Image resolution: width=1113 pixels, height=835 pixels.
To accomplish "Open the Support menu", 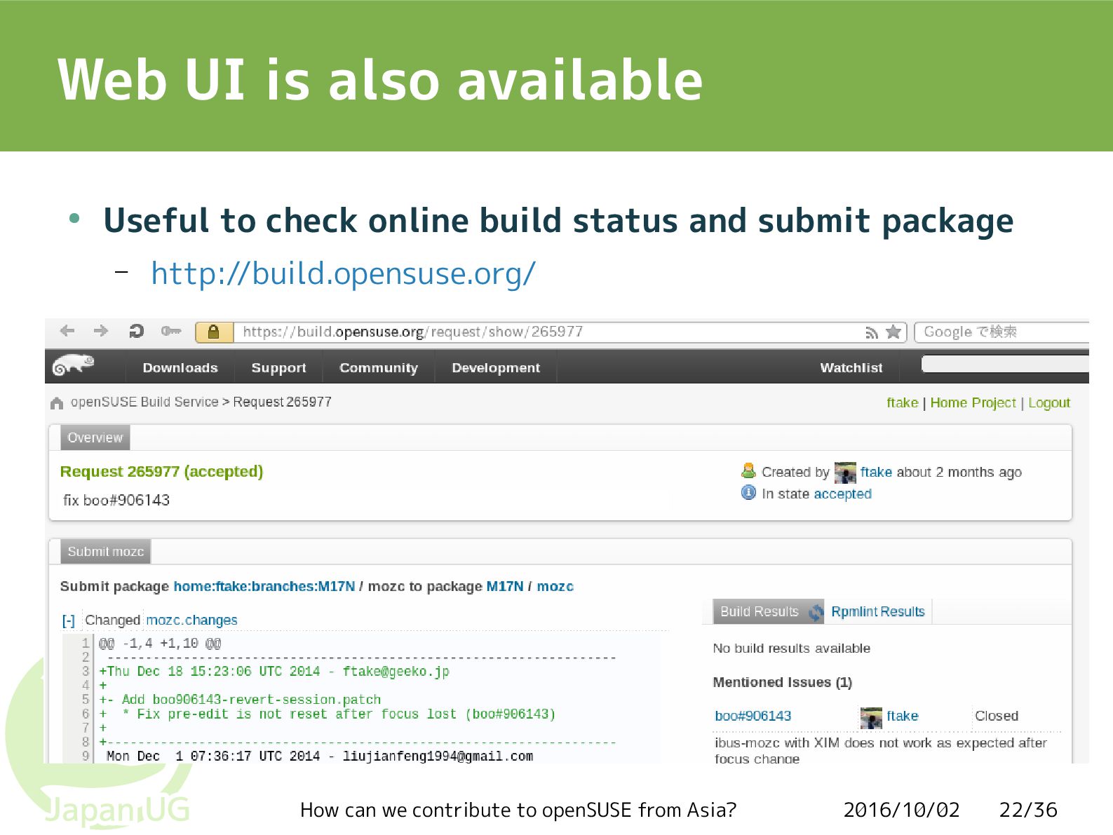I will coord(278,367).
